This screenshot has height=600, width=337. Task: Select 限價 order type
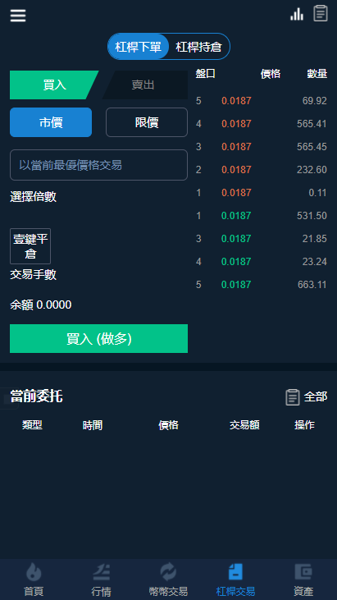coord(147,122)
